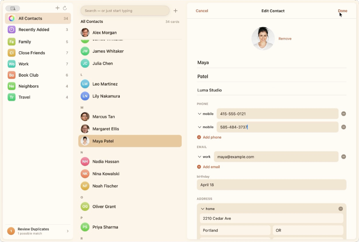Click the Close Friends Cl icon
Image resolution: width=359 pixels, height=242 pixels.
pyautogui.click(x=11, y=53)
